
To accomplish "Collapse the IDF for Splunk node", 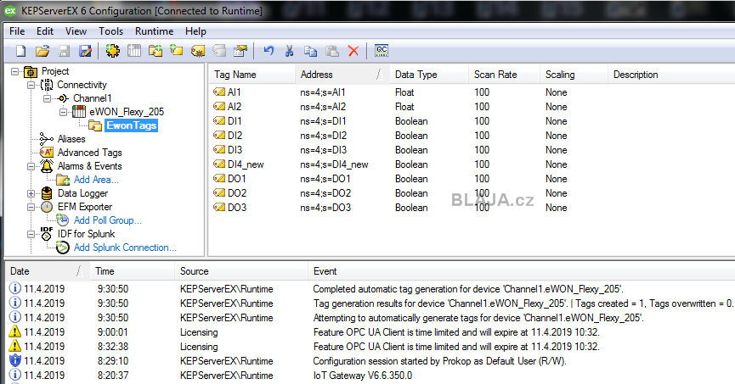I will (31, 234).
